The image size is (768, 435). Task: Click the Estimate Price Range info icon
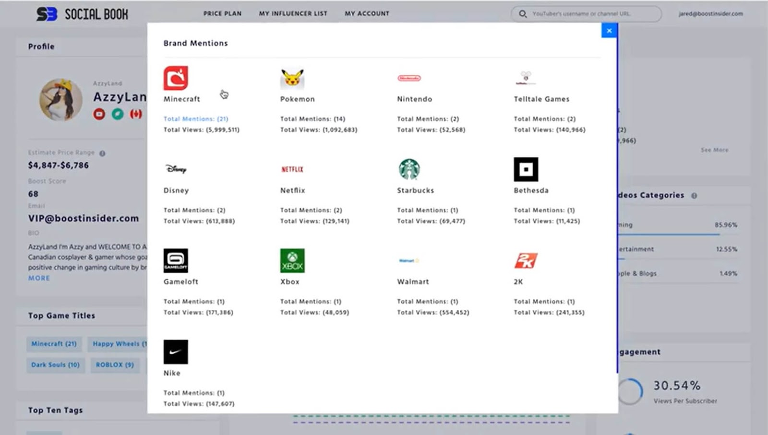coord(102,153)
